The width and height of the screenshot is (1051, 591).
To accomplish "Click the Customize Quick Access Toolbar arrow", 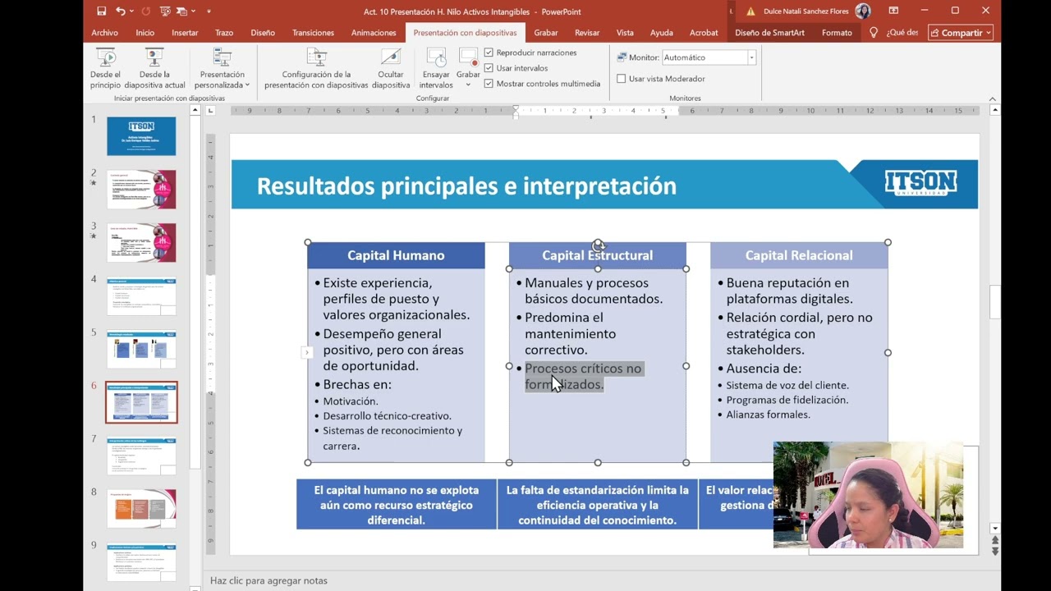I will click(209, 11).
